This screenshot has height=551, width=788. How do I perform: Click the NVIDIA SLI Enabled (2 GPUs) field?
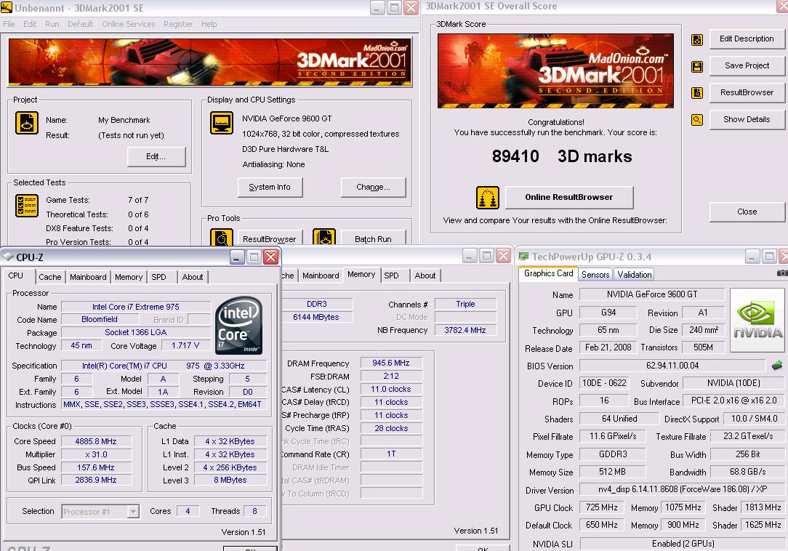pyautogui.click(x=683, y=544)
